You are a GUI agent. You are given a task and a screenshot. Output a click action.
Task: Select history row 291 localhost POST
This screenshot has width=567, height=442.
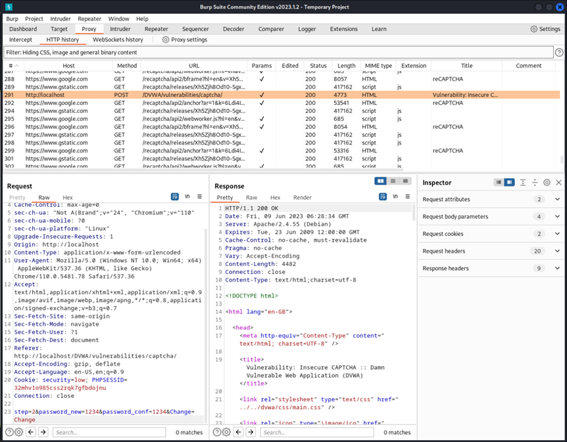coord(282,95)
